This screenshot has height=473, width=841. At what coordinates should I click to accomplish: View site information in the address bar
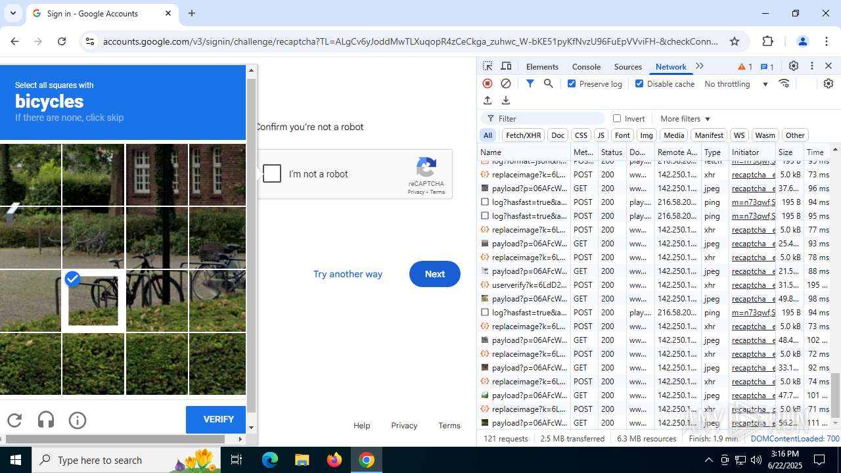[x=90, y=41]
